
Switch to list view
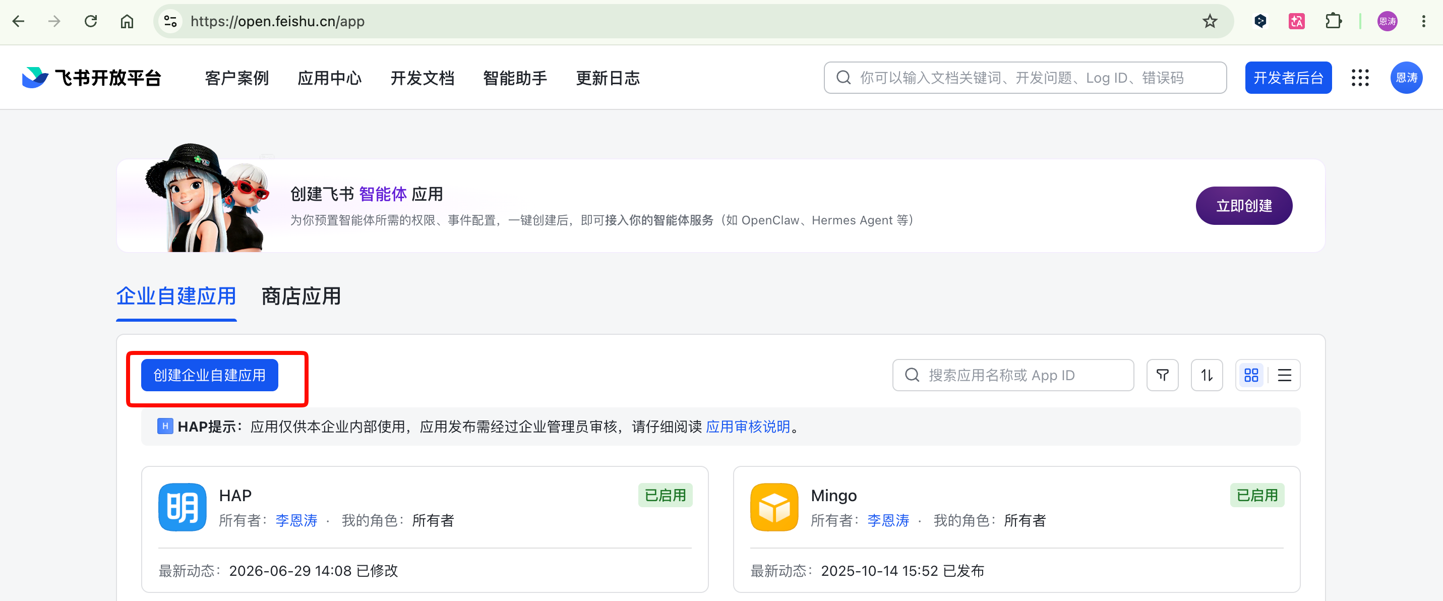coord(1285,375)
